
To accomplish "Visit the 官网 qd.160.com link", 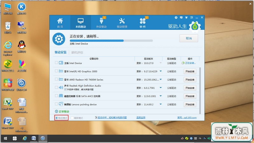I will (x=187, y=117).
